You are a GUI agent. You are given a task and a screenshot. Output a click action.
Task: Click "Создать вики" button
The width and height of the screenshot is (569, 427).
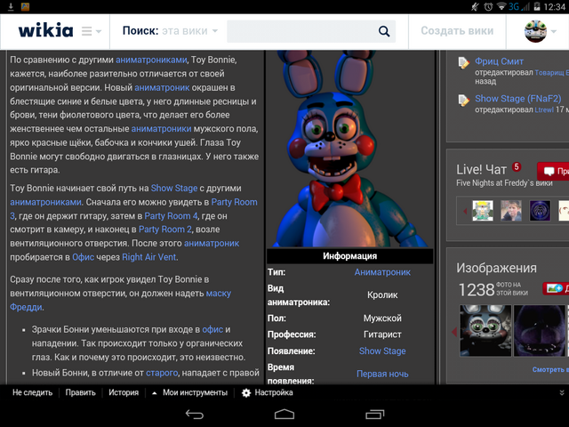click(457, 31)
